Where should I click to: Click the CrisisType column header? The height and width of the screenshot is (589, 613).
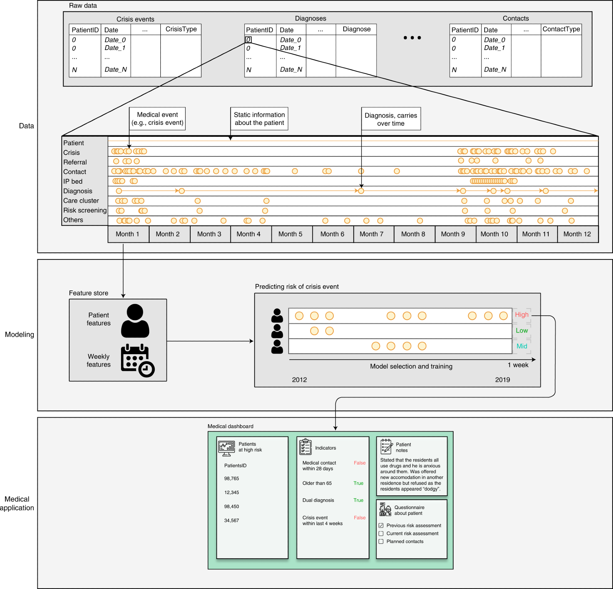[181, 29]
